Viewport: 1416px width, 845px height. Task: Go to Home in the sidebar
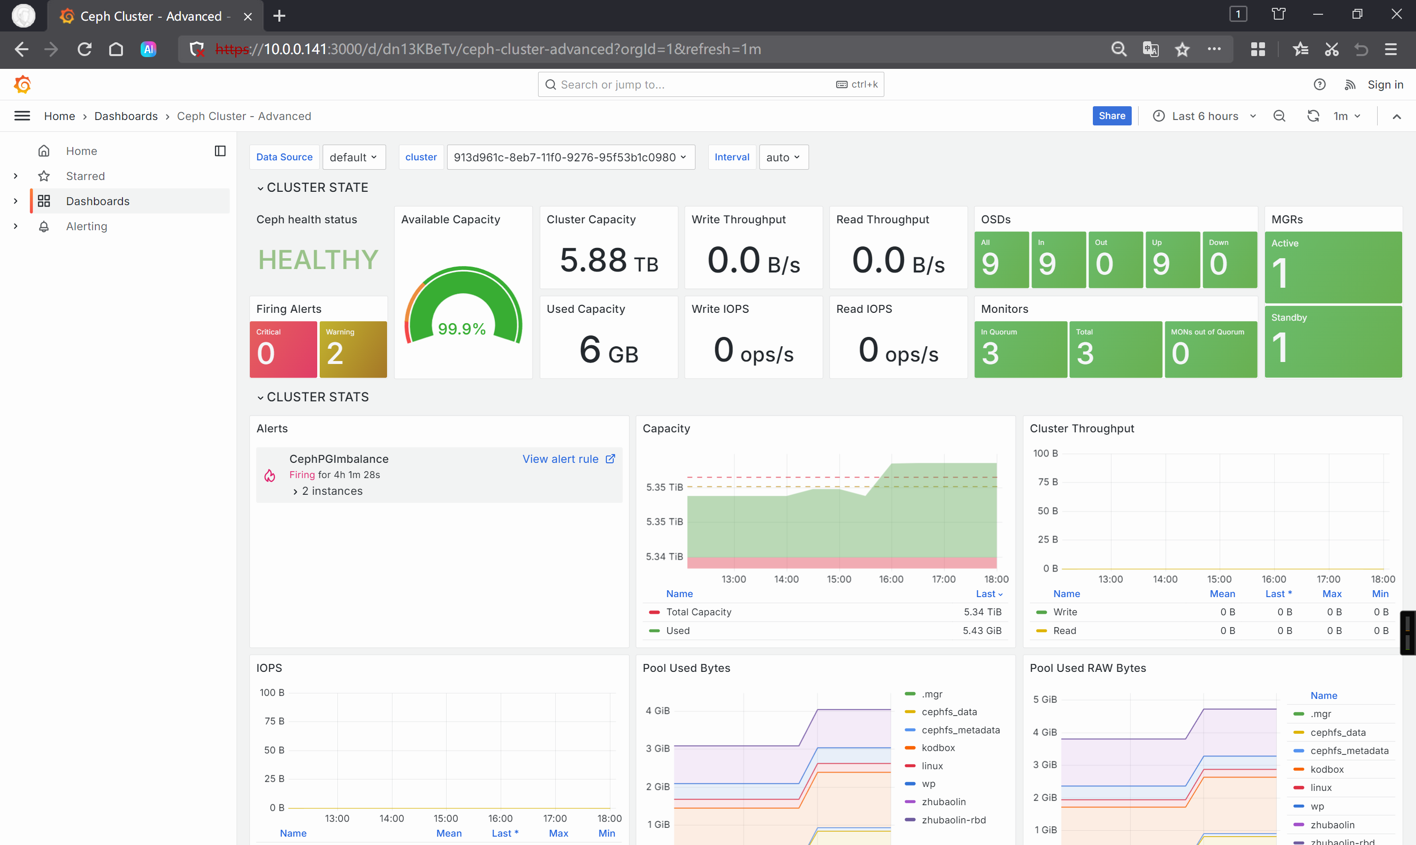pyautogui.click(x=82, y=151)
